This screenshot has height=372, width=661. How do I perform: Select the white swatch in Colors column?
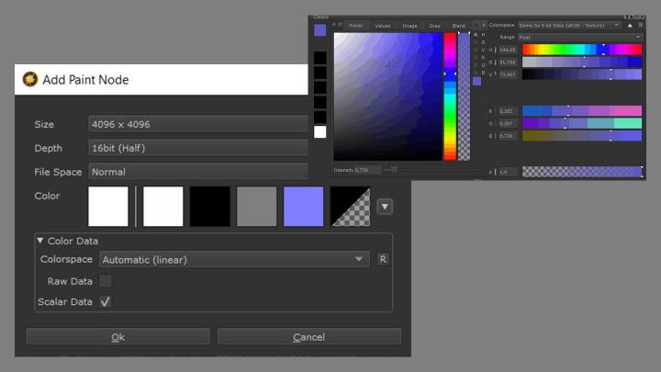click(319, 132)
